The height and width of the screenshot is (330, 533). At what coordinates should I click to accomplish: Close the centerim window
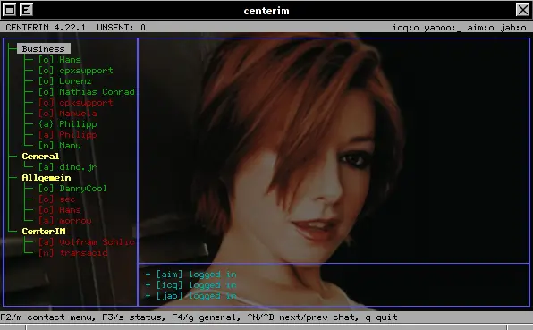pos(523,10)
